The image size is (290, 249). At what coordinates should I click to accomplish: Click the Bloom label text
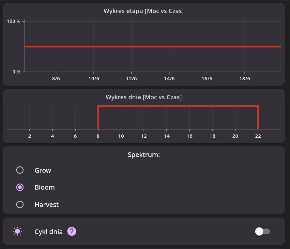coord(45,187)
